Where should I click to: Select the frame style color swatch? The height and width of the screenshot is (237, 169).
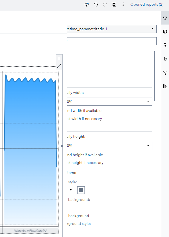pos(81,190)
